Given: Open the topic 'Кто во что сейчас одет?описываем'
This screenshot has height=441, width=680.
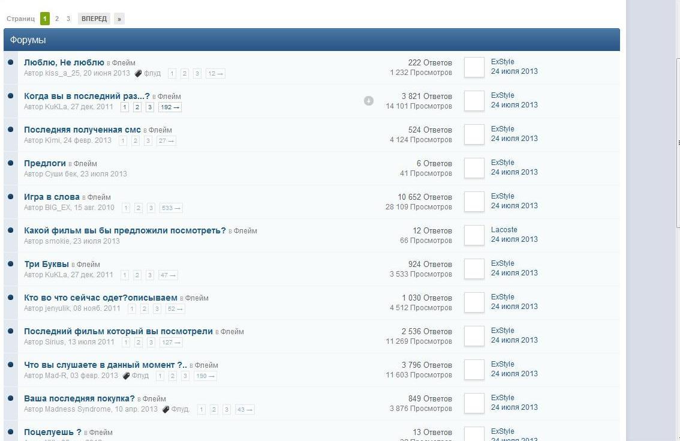Looking at the screenshot, I should 101,298.
